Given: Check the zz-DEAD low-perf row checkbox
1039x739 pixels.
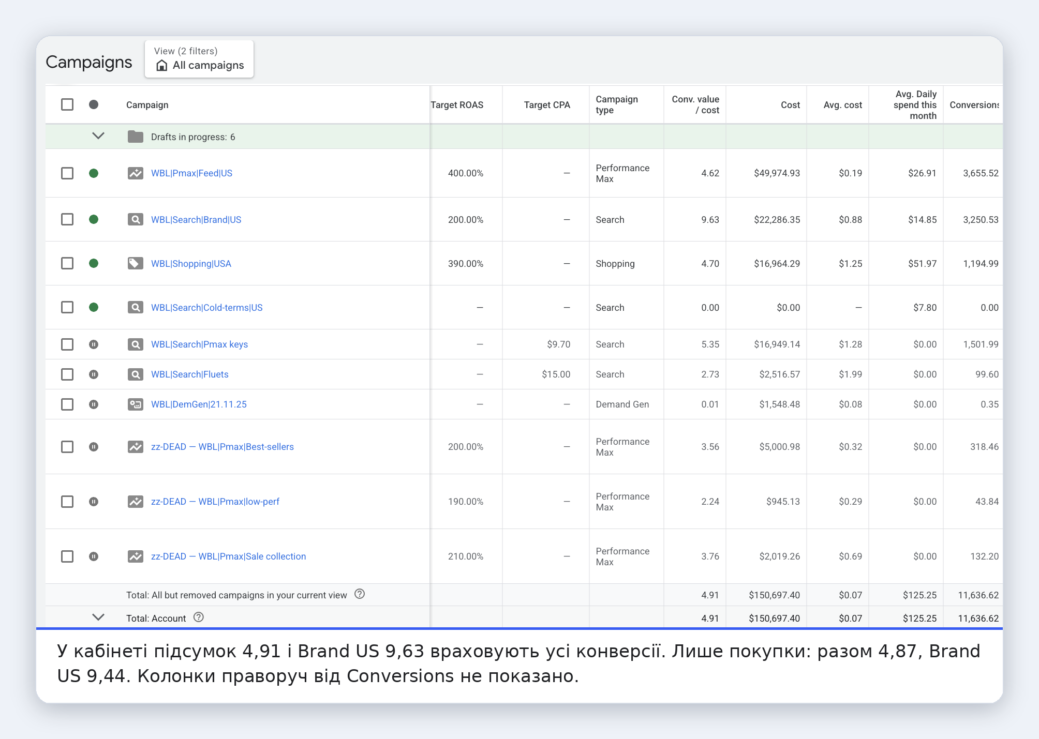Looking at the screenshot, I should pyautogui.click(x=67, y=502).
